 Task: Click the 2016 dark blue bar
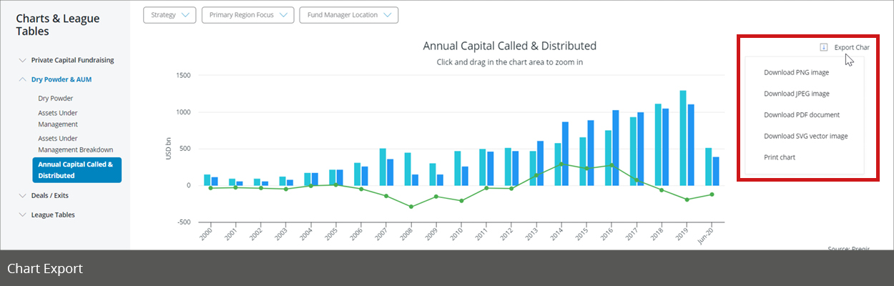615,148
